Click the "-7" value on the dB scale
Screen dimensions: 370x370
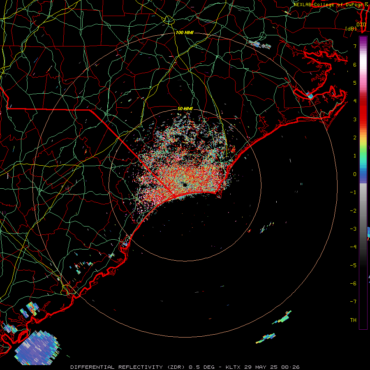click(353, 302)
